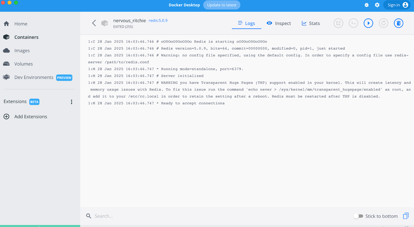Click the Extensions heading
The width and height of the screenshot is (414, 227).
pos(15,102)
